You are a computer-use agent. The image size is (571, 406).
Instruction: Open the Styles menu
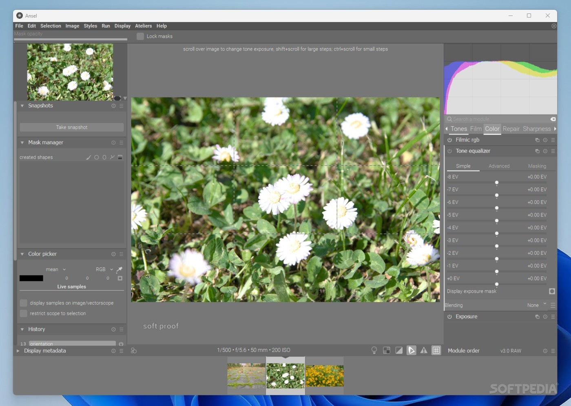[91, 26]
